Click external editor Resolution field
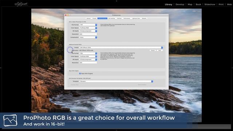 coord(88,63)
